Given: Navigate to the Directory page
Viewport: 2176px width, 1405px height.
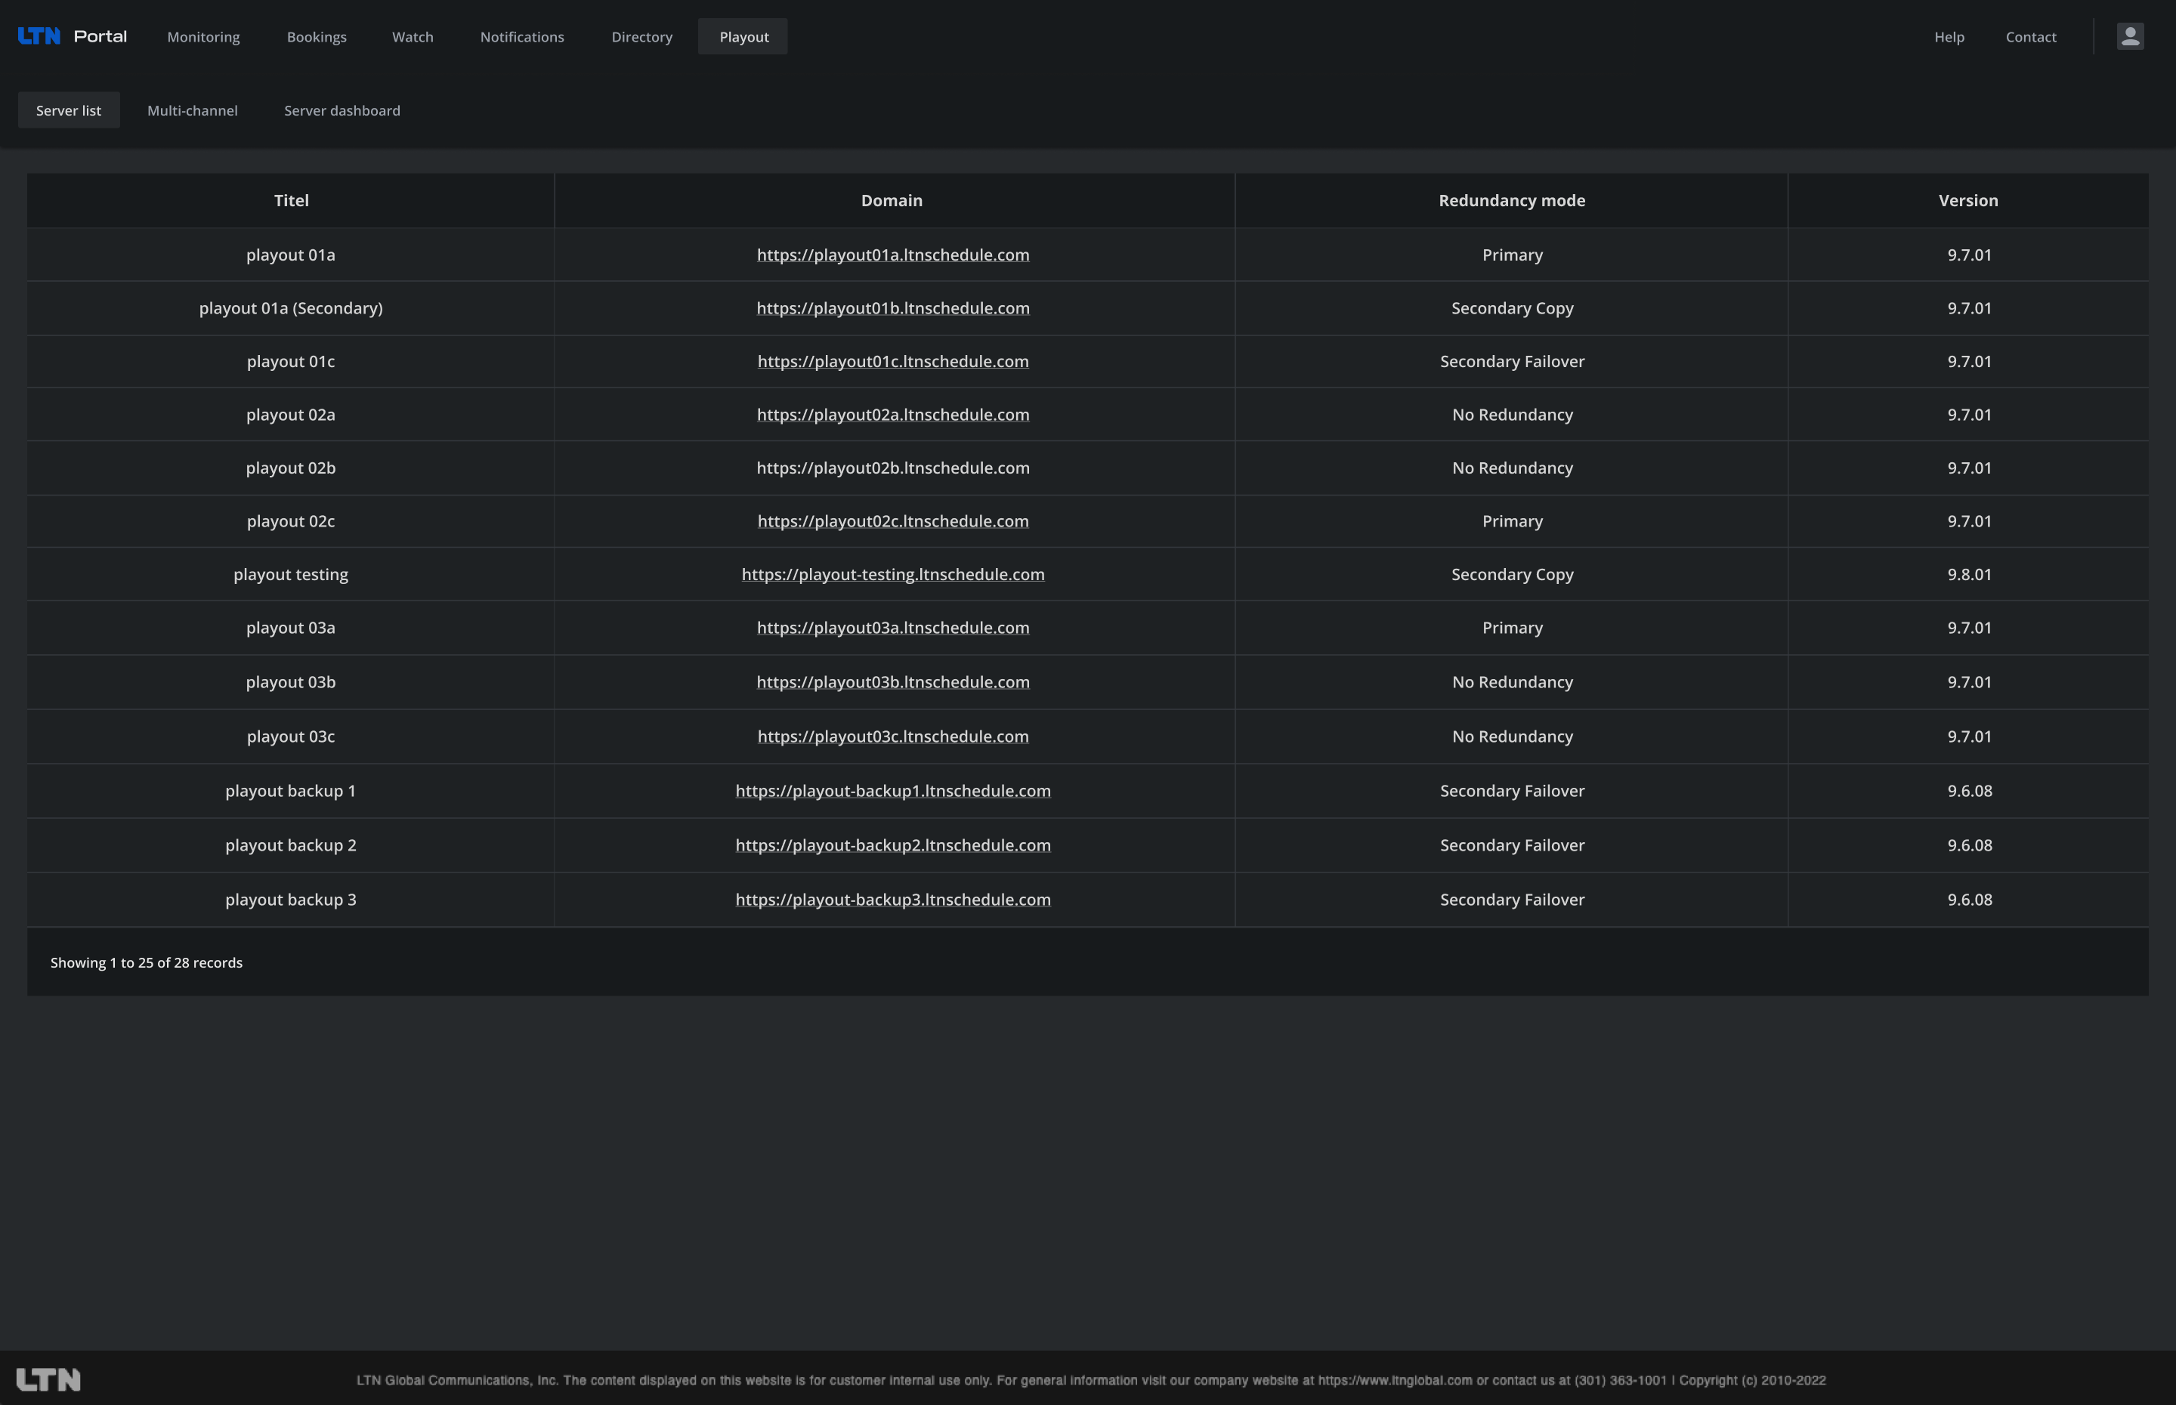Looking at the screenshot, I should (641, 36).
